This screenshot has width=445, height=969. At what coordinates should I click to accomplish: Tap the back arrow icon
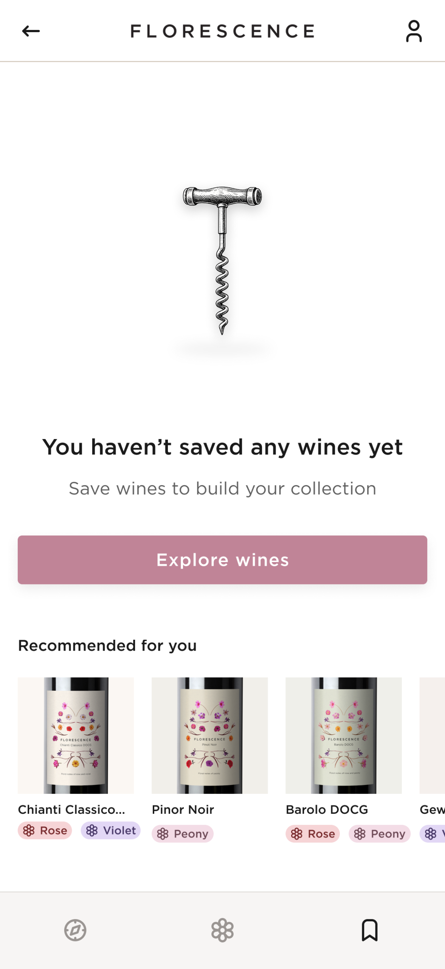coord(31,31)
